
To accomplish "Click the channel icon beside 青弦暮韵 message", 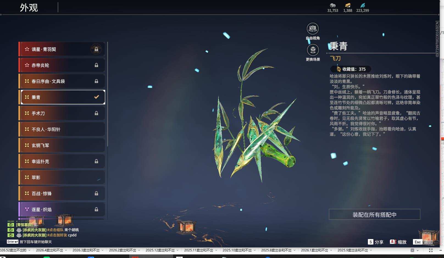I will 10,224.
